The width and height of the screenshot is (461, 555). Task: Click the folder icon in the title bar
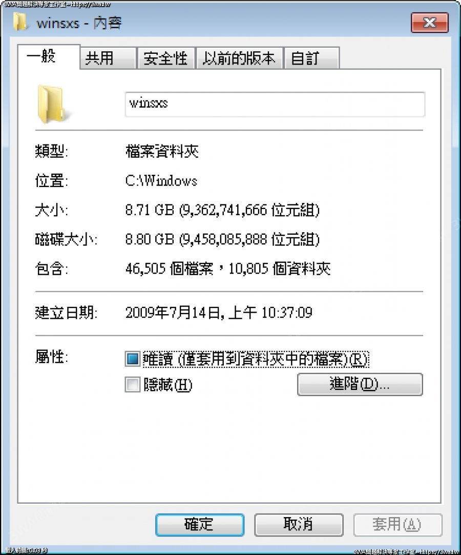tap(20, 22)
